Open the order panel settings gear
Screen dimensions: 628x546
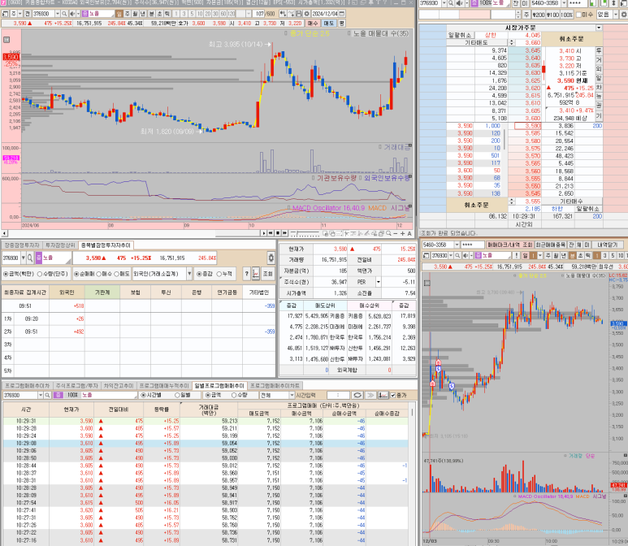click(x=624, y=15)
